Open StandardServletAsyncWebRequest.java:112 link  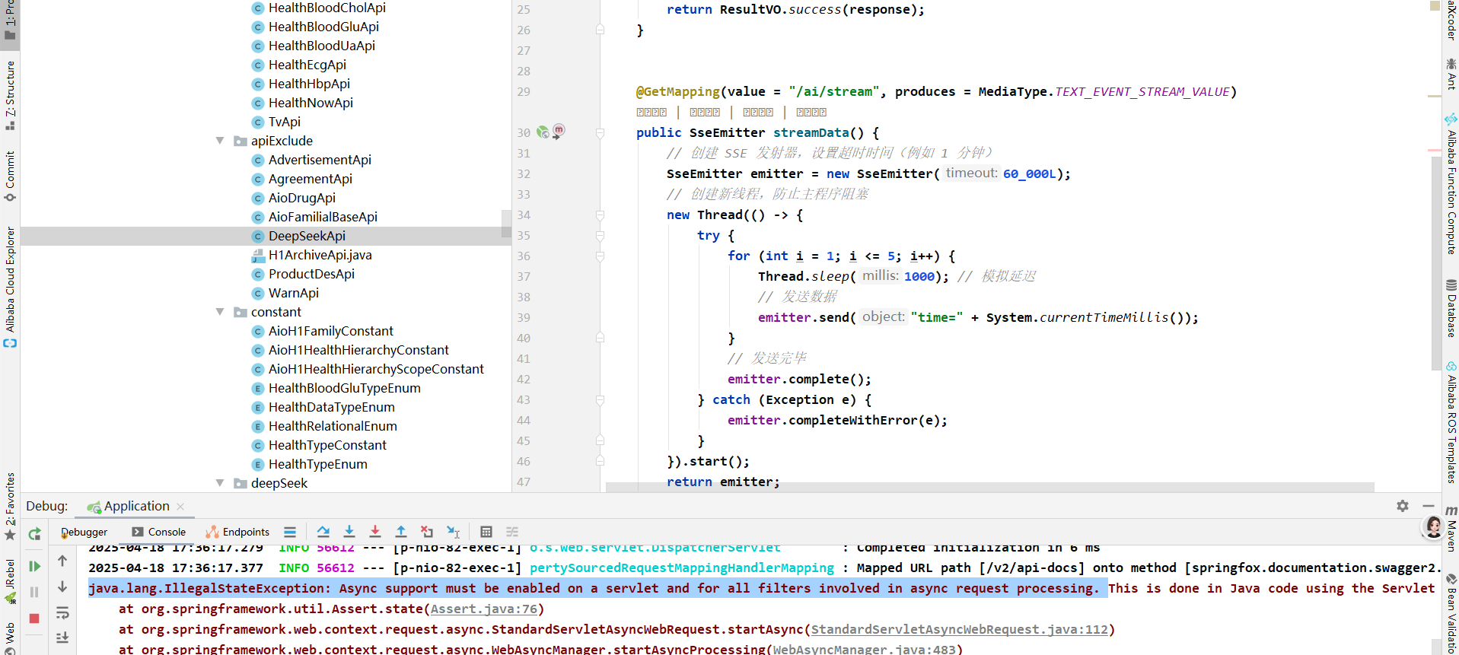click(x=959, y=630)
